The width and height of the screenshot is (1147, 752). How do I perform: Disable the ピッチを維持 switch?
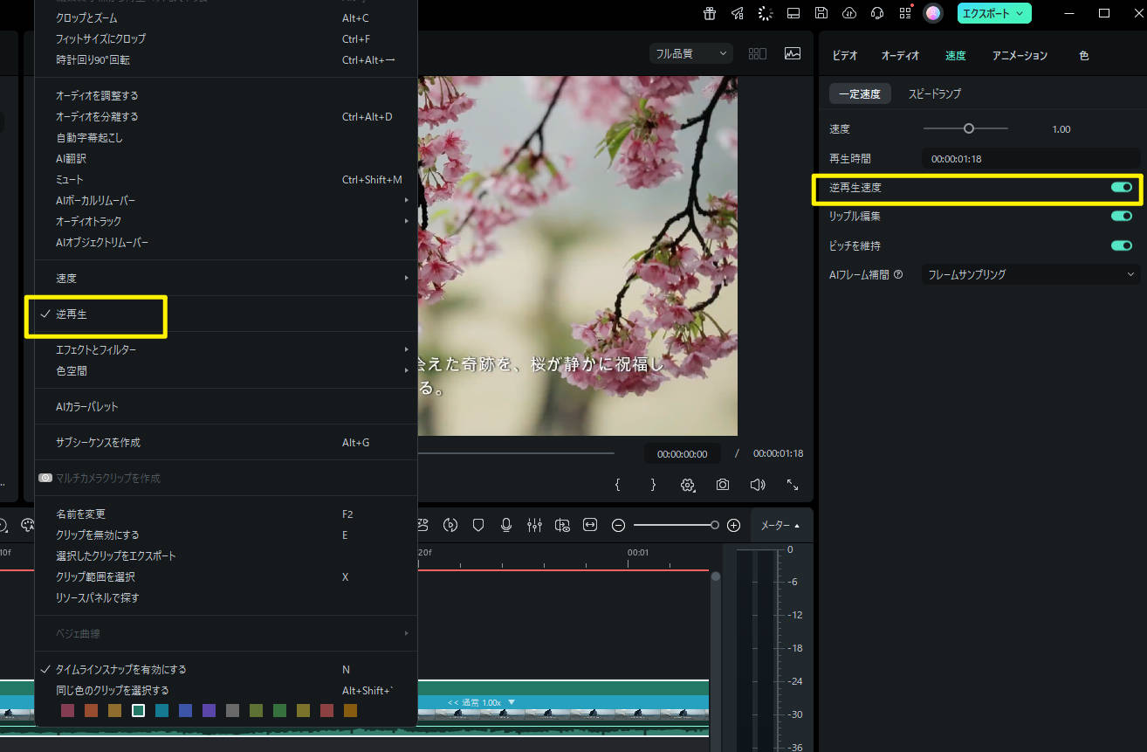(x=1121, y=245)
